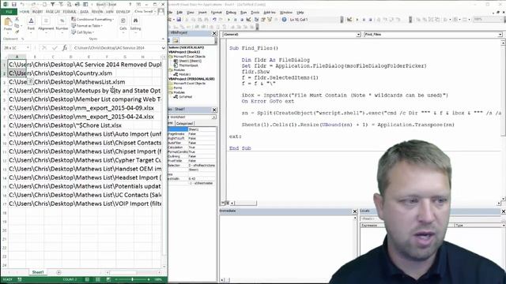
Task: Open the Cell Styles dropdown
Action: [82, 32]
